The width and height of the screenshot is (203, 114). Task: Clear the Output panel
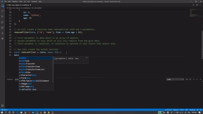(187, 79)
